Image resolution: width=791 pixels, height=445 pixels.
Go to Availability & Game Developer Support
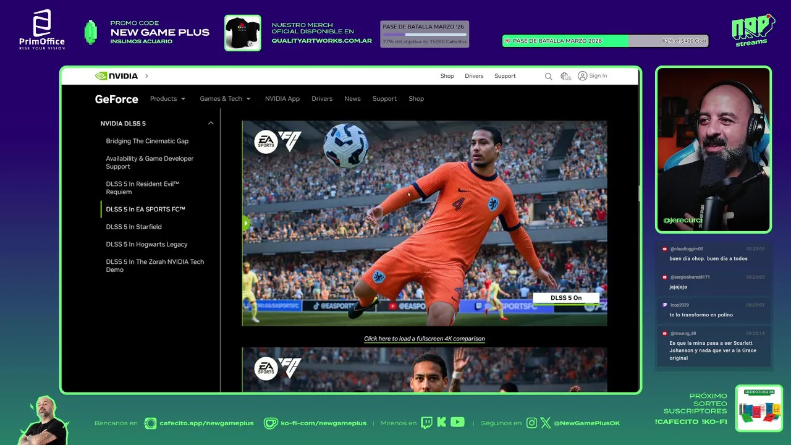point(150,163)
